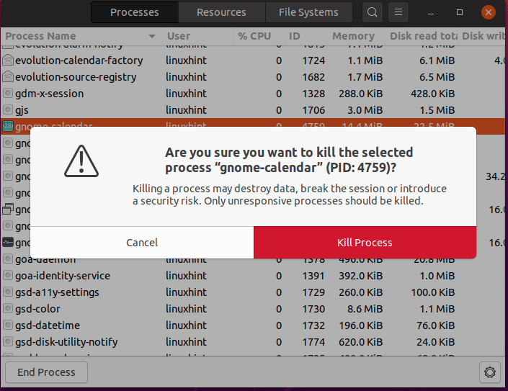508x391 pixels.
Task: Click disk read value 428.0 KiB
Action: point(433,94)
